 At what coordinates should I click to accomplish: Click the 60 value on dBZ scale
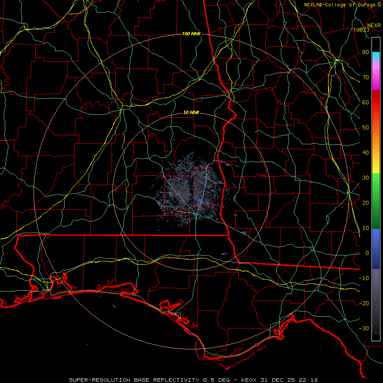click(x=366, y=102)
